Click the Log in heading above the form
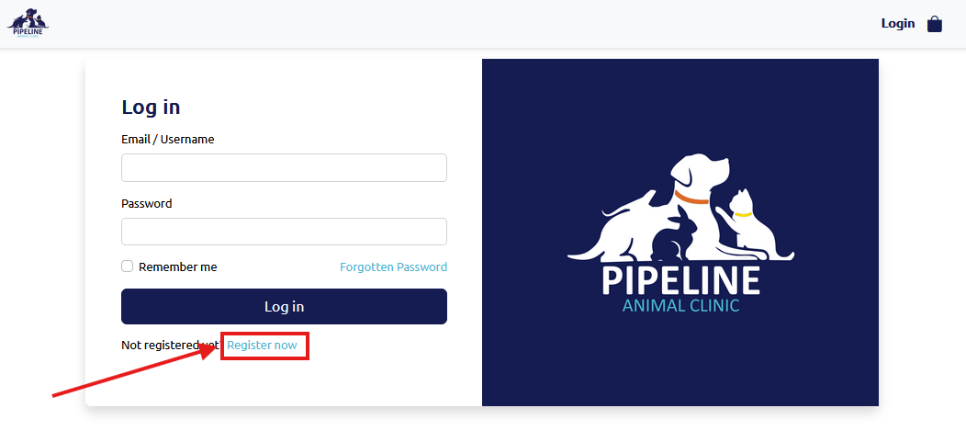This screenshot has height=431, width=966. pyautogui.click(x=151, y=107)
